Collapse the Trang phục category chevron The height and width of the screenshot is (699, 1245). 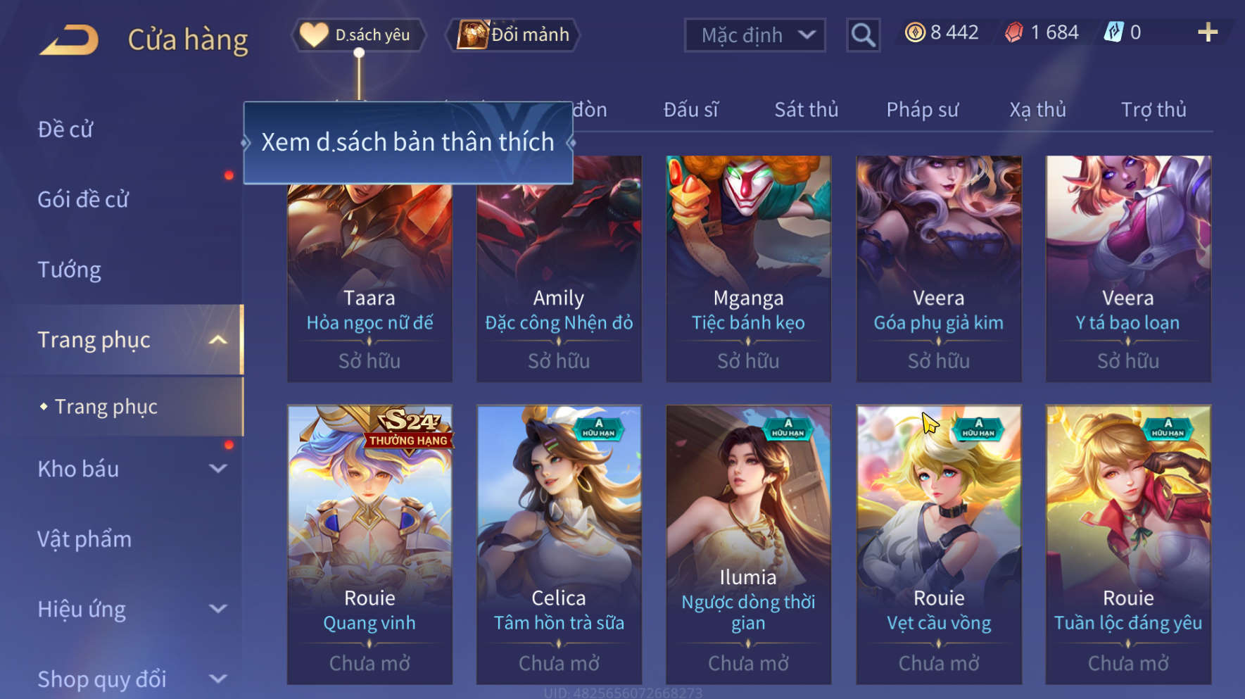point(218,340)
